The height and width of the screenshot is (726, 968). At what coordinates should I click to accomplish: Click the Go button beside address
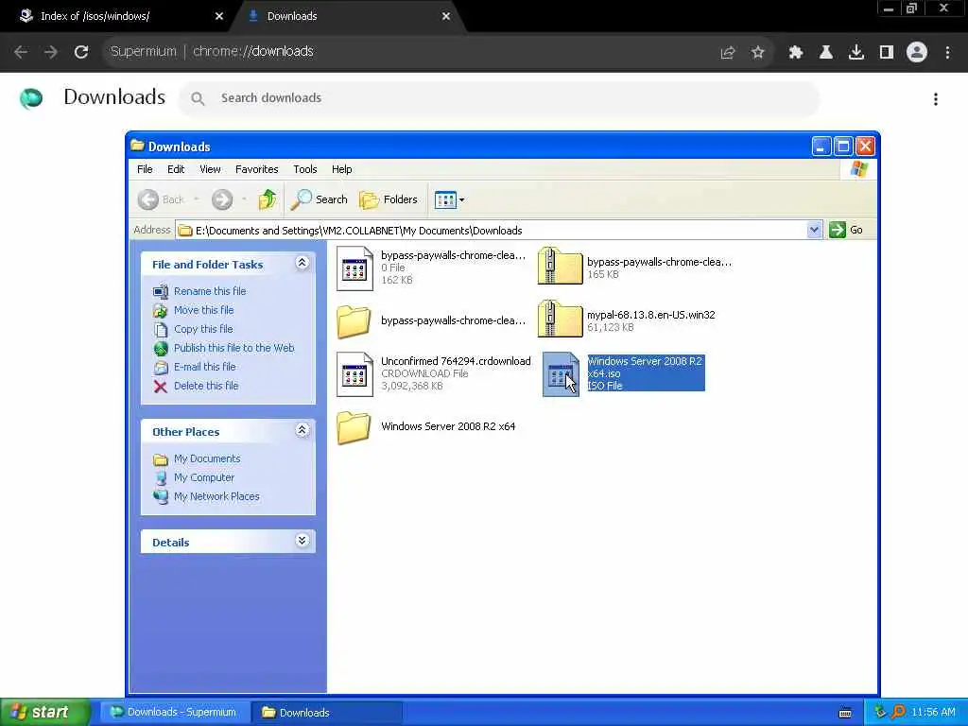pos(846,230)
